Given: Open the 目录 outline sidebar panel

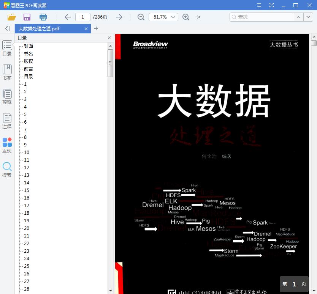Looking at the screenshot, I should click(x=7, y=48).
